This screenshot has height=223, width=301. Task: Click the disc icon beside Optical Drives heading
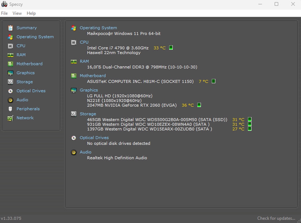click(73, 138)
